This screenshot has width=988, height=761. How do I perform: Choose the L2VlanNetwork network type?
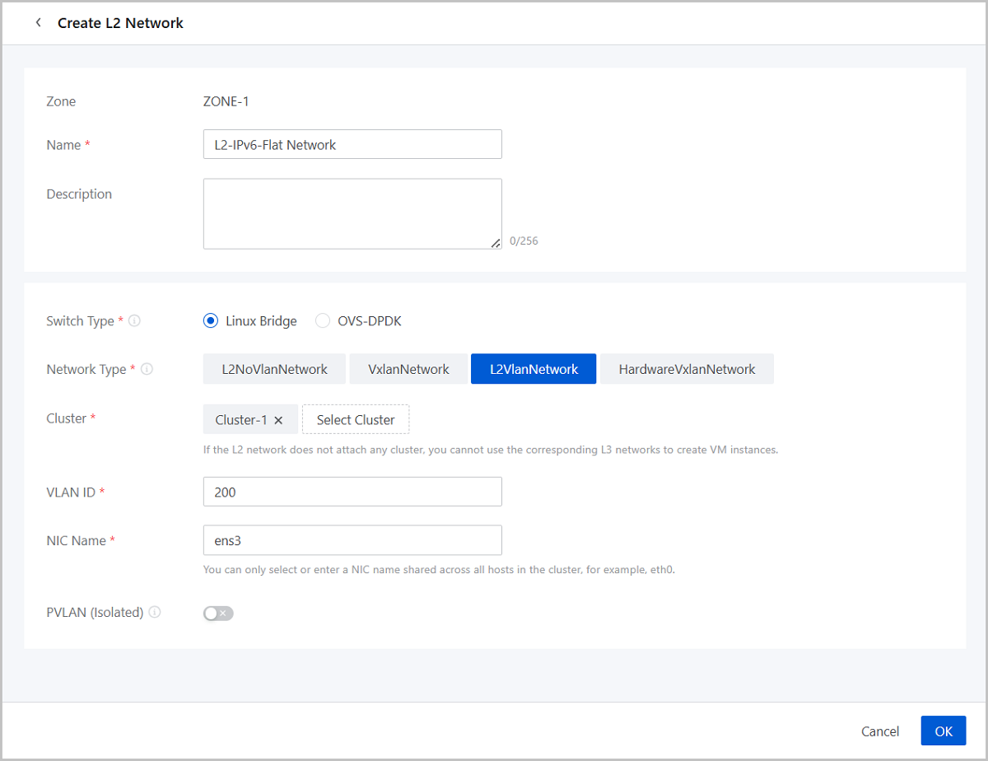pos(534,370)
